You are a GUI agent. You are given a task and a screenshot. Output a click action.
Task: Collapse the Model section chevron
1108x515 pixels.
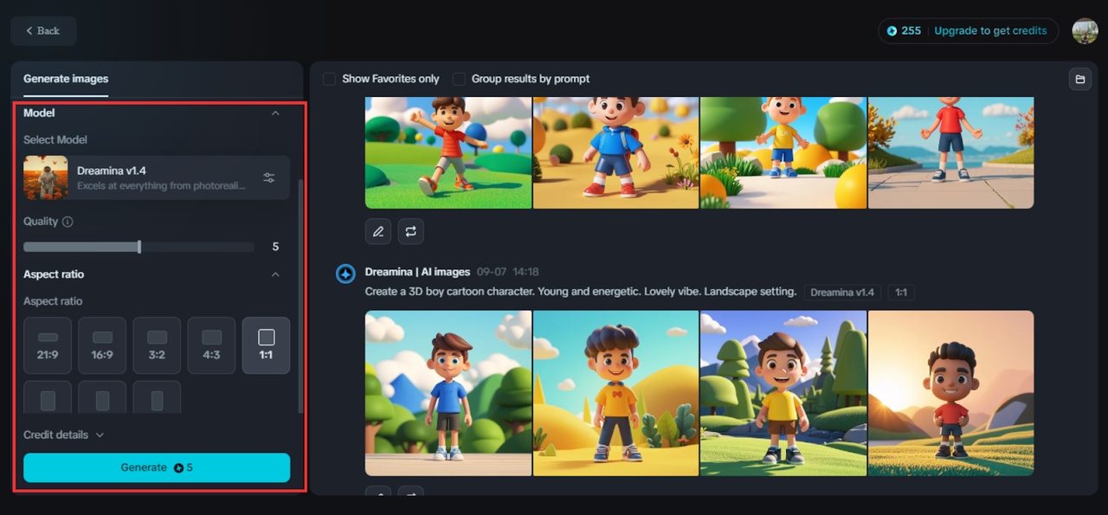click(x=275, y=113)
